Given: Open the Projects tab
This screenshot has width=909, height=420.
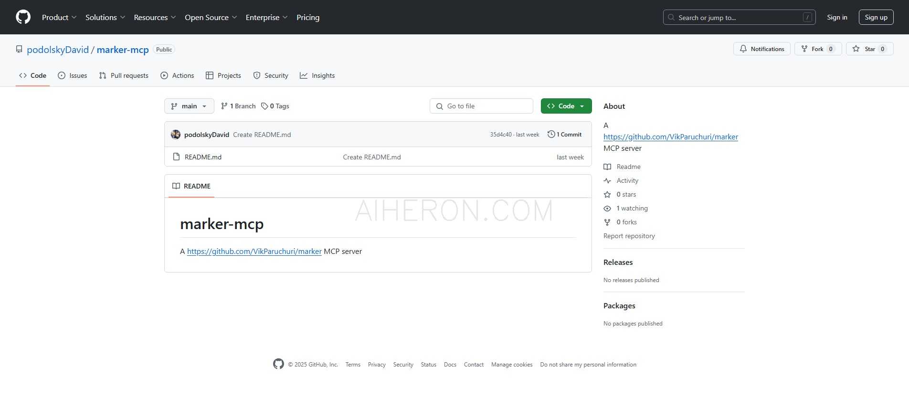Looking at the screenshot, I should coord(223,75).
